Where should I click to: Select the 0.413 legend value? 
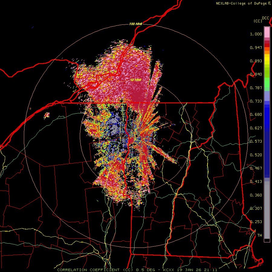point(256,182)
